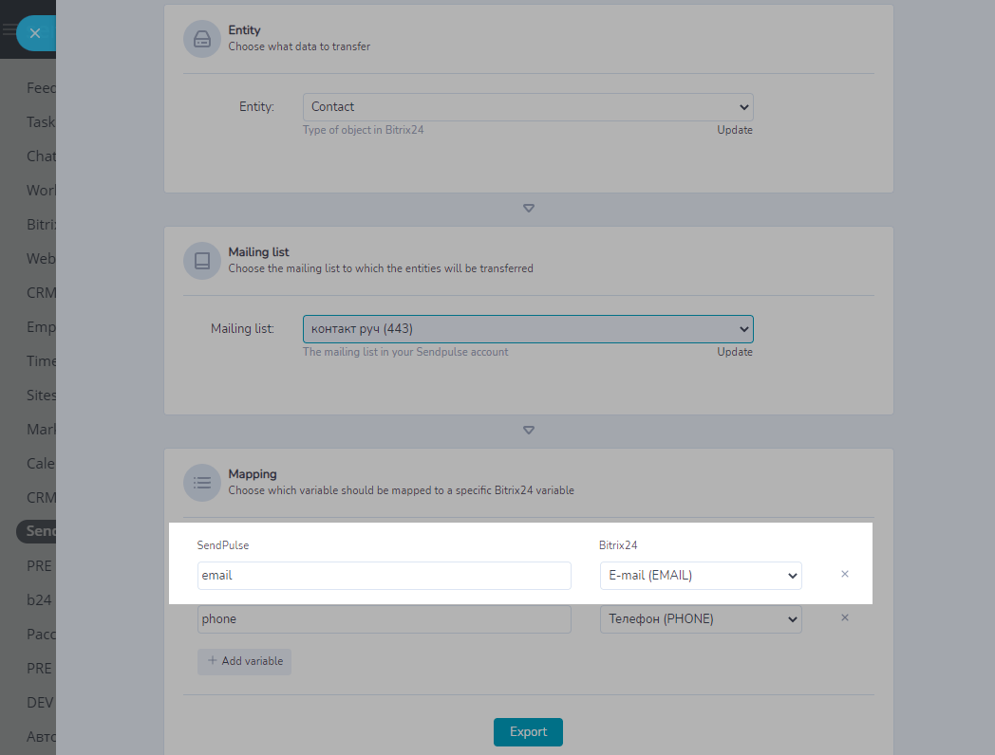Image resolution: width=995 pixels, height=755 pixels.
Task: Click Update link under Entity dropdown
Action: tap(734, 130)
